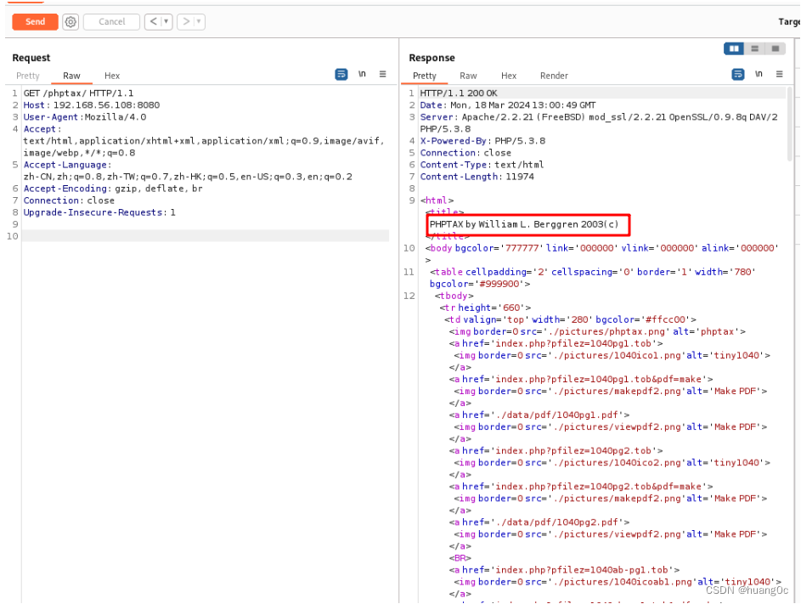Toggle word wrap icon in Response panel
The height and width of the screenshot is (604, 801).
(x=738, y=74)
